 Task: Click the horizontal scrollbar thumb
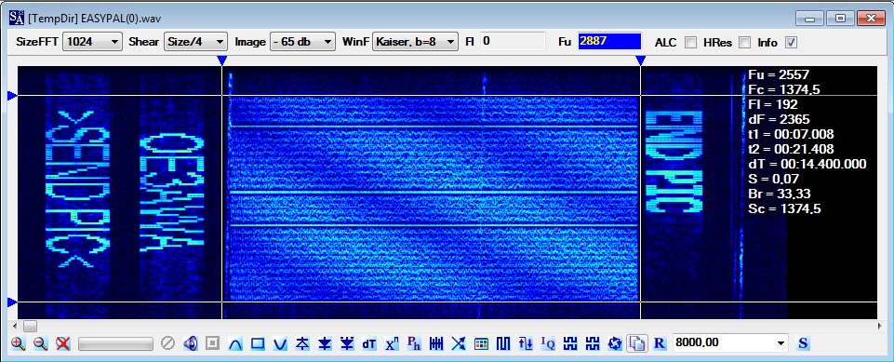coord(30,326)
